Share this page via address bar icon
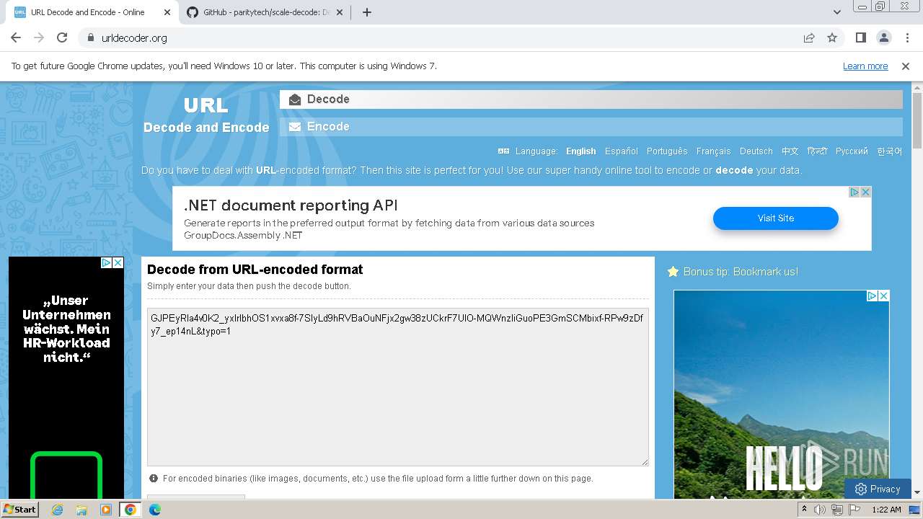 (x=809, y=37)
